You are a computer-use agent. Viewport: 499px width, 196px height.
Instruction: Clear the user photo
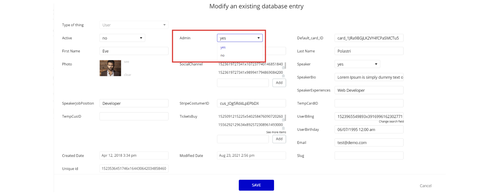pyautogui.click(x=128, y=75)
